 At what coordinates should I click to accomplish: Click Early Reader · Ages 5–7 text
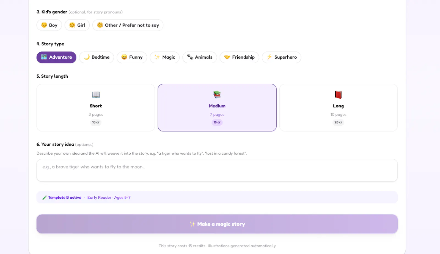[x=109, y=198]
